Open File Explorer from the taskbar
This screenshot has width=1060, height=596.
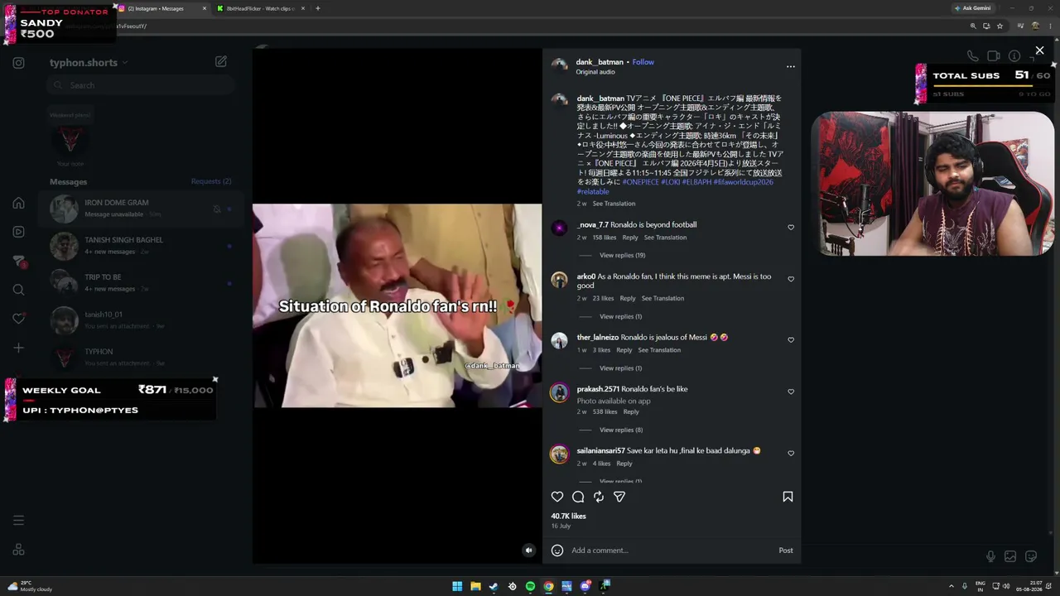click(x=475, y=587)
